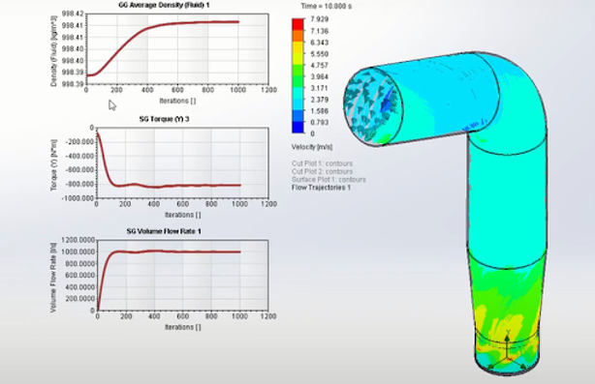Click the dark blue band of velocity legend
This screenshot has width=595, height=384.
(297, 127)
